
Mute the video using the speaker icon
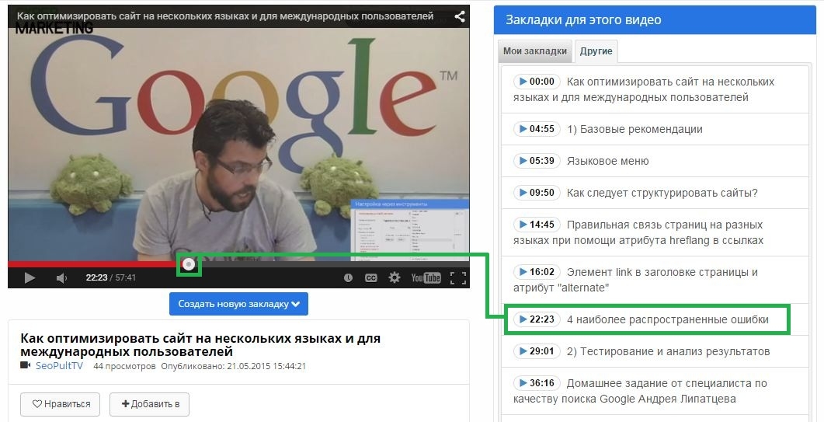[61, 277]
